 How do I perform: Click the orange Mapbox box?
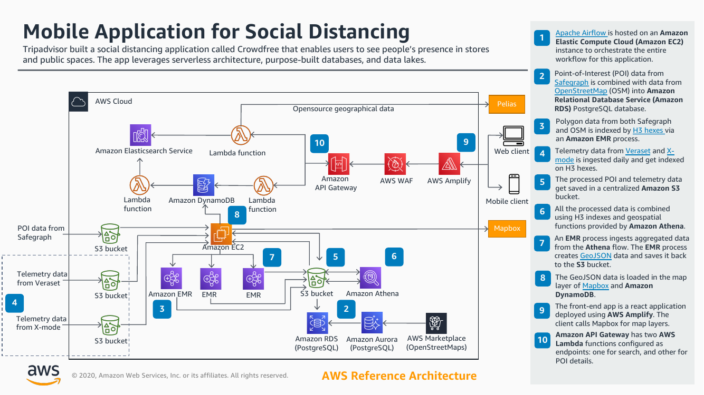(x=507, y=229)
